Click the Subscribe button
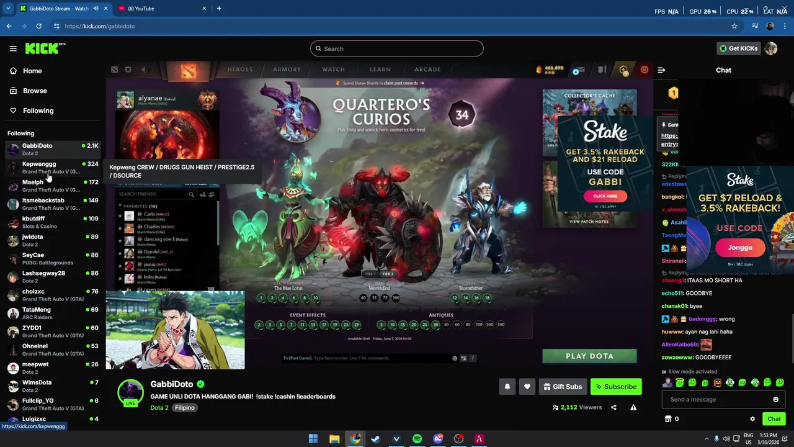This screenshot has height=447, width=794. [616, 387]
